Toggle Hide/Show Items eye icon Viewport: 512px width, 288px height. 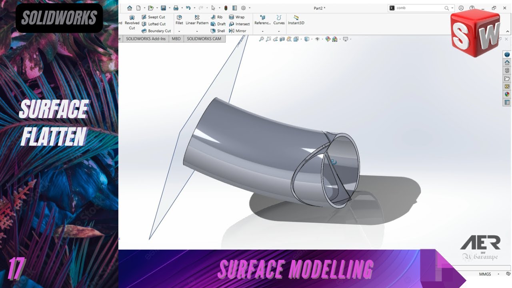(x=317, y=39)
